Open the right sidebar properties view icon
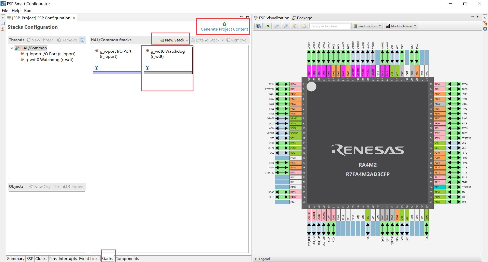This screenshot has height=262, width=488. (485, 29)
